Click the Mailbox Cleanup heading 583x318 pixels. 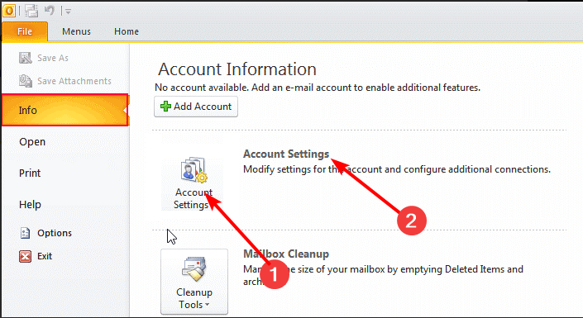click(286, 254)
